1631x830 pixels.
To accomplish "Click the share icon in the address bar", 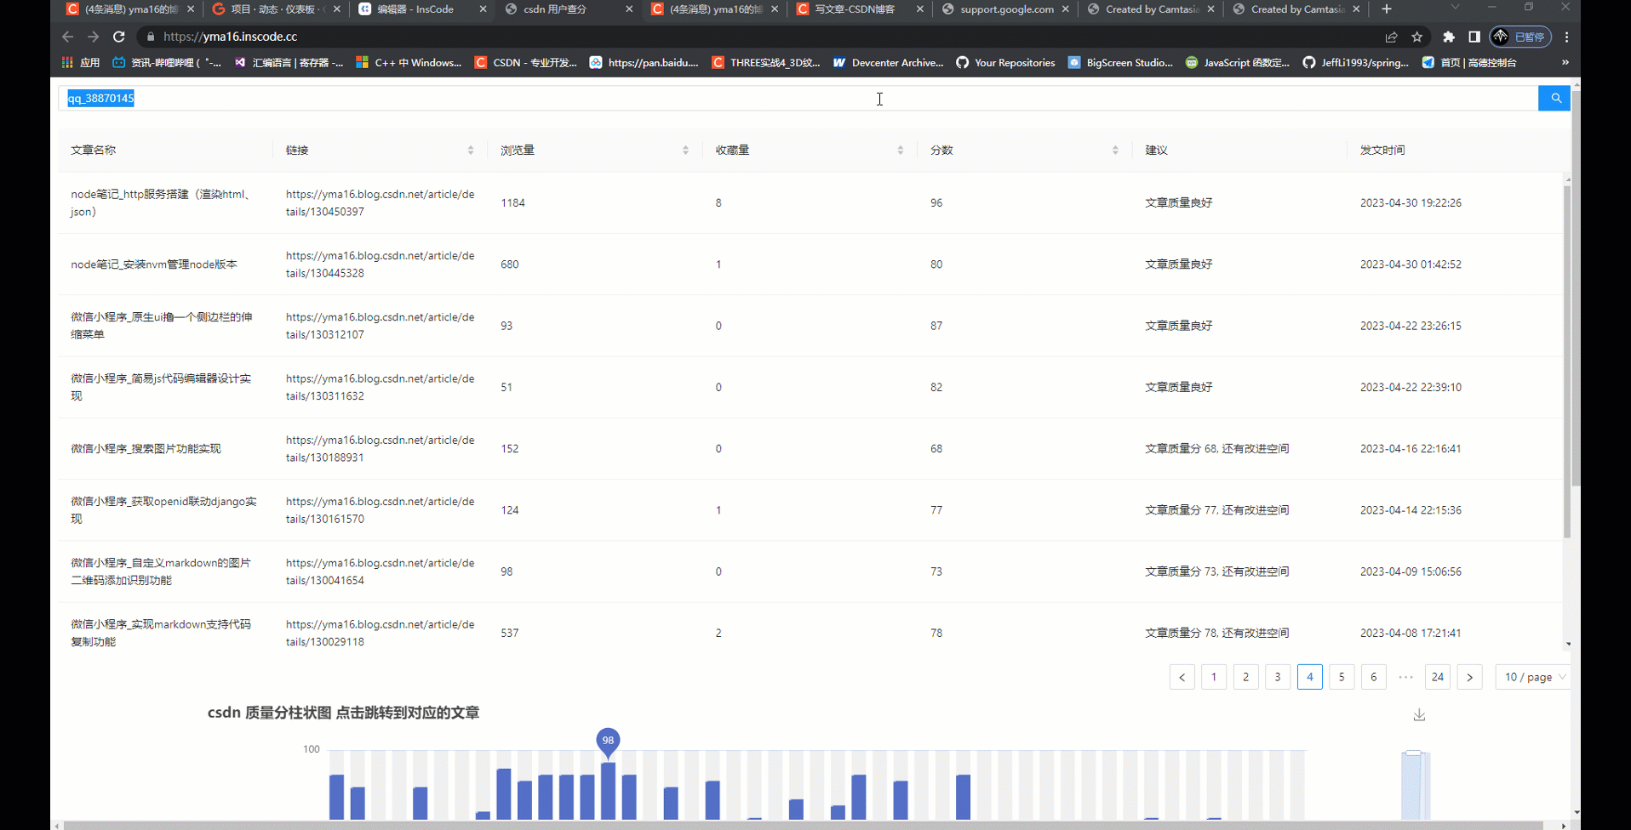I will (x=1391, y=37).
